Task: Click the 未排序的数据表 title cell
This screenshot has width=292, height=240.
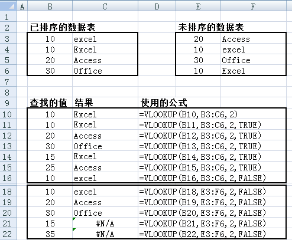Action: tap(211, 27)
